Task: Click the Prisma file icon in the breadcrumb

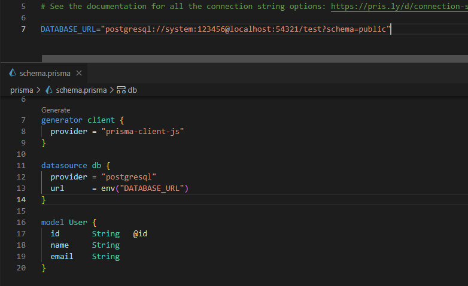Action: tap(49, 90)
